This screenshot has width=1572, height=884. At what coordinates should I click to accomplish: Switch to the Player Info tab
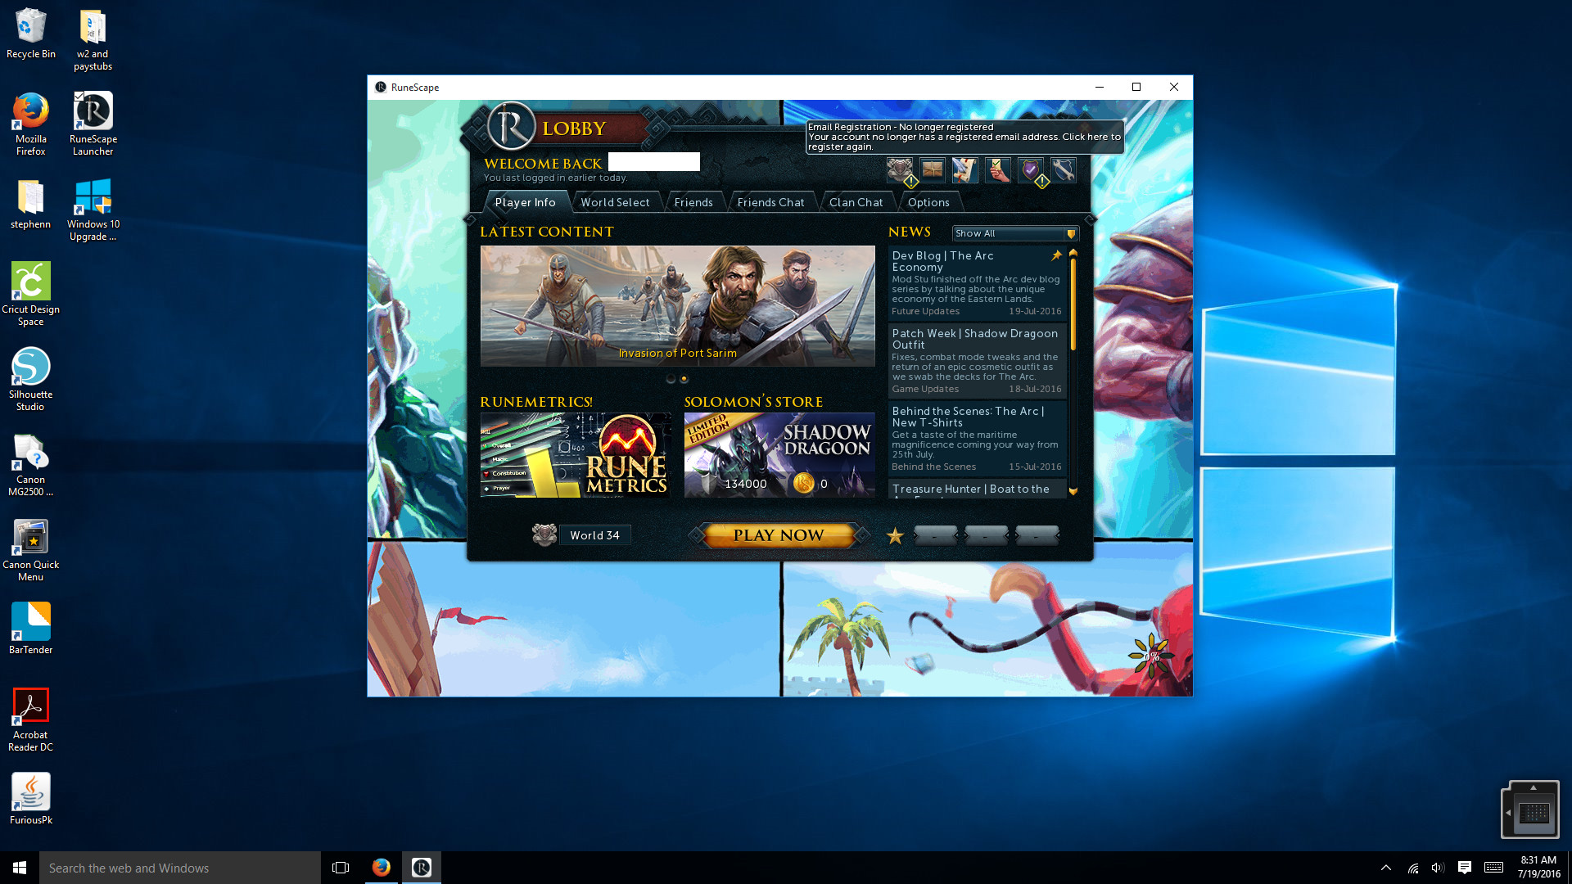[x=526, y=202]
